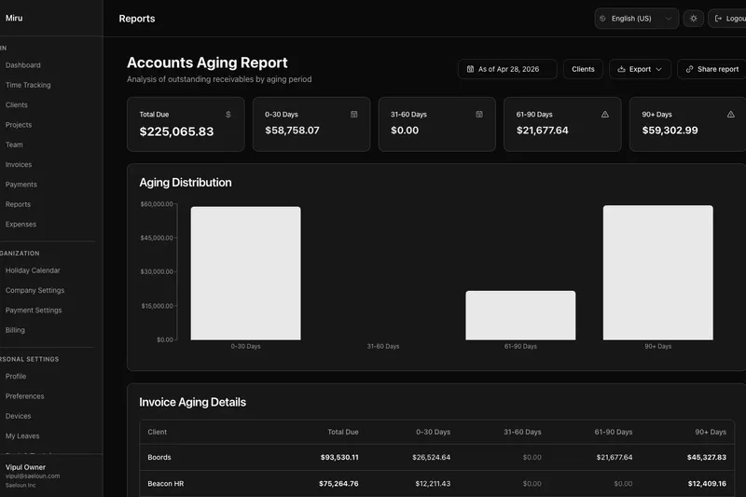
Task: Expand the Export dropdown menu
Action: (640, 69)
